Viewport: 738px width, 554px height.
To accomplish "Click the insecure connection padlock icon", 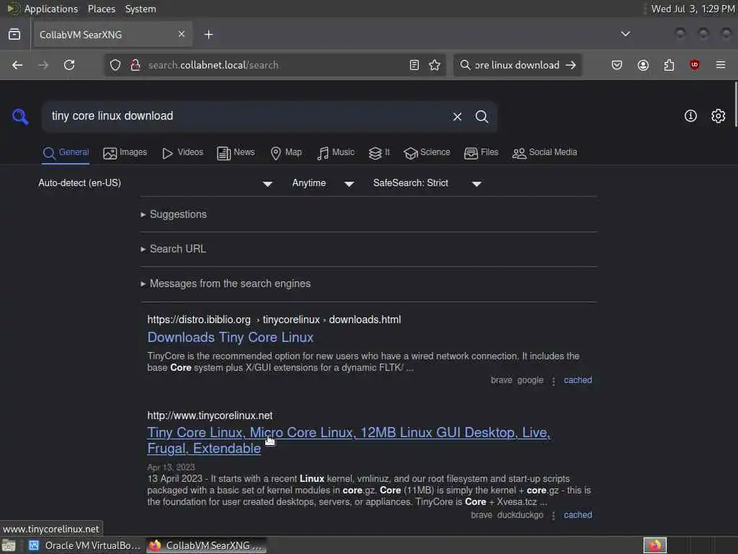I will 135,65.
